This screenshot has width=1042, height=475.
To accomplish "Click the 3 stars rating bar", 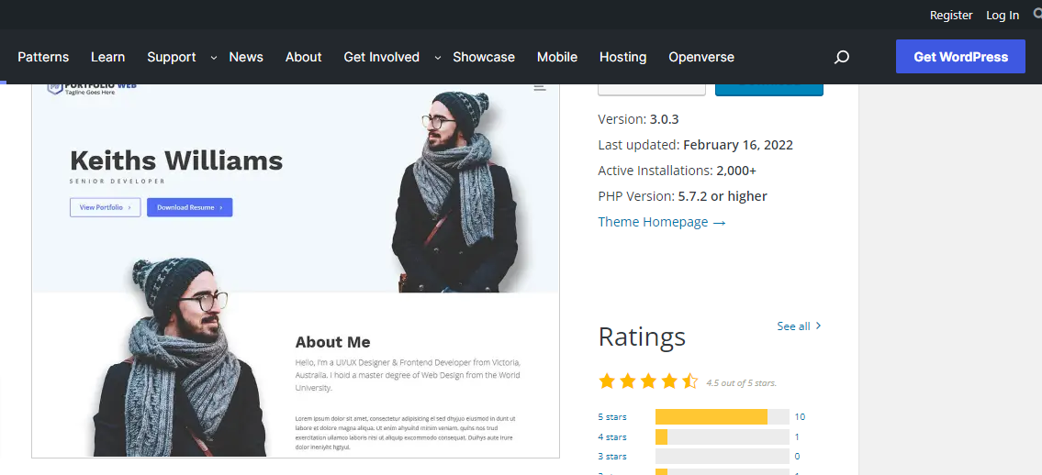I will [723, 457].
